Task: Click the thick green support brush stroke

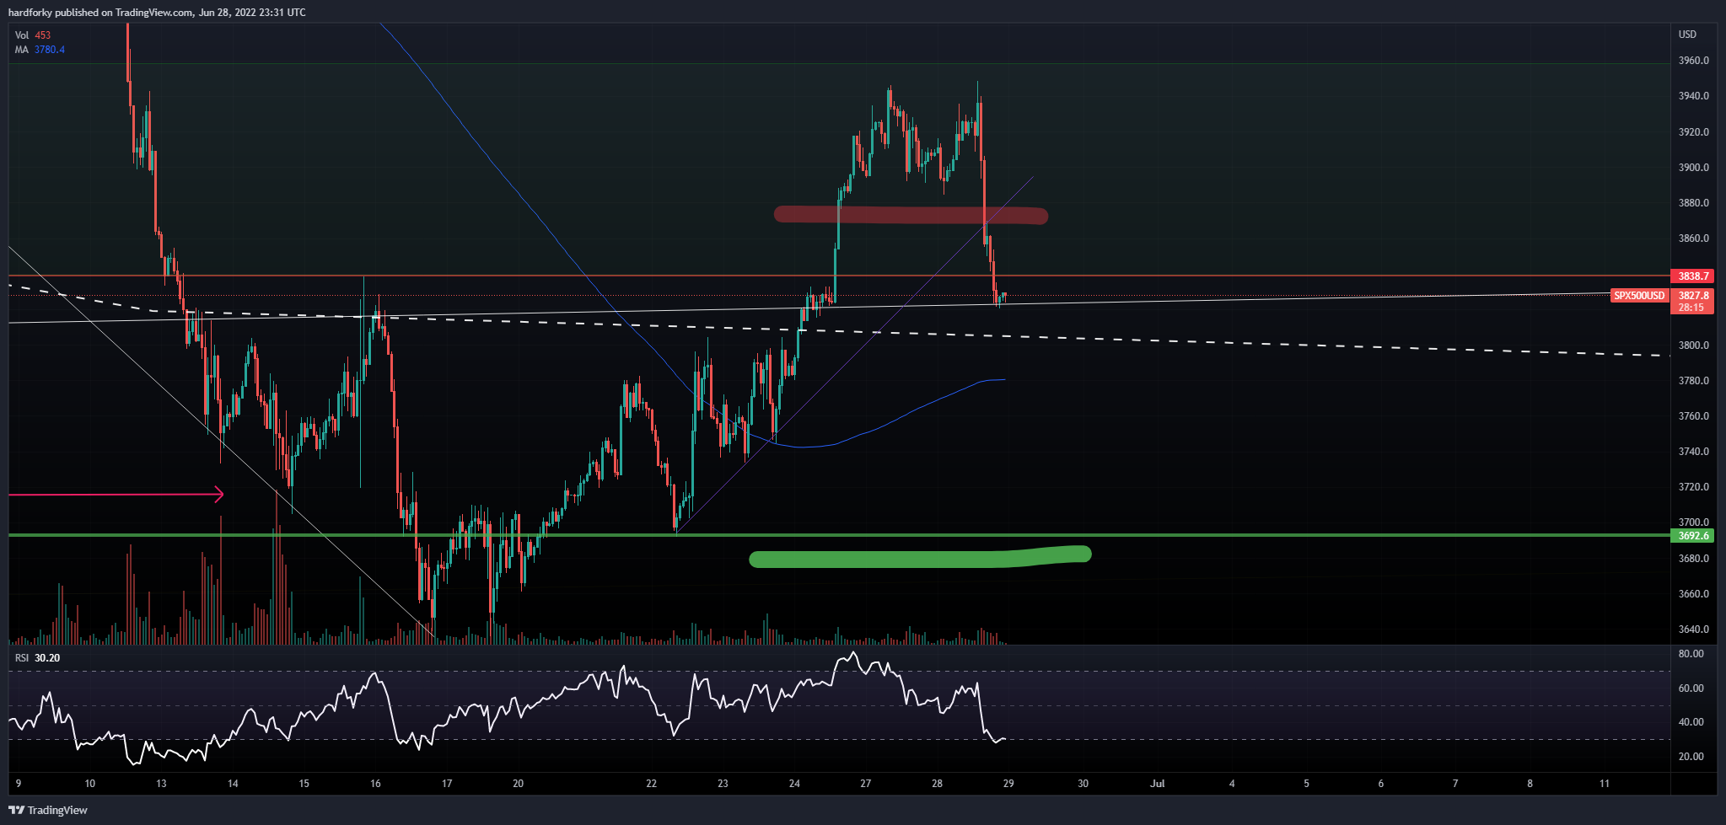Action: click(x=920, y=557)
